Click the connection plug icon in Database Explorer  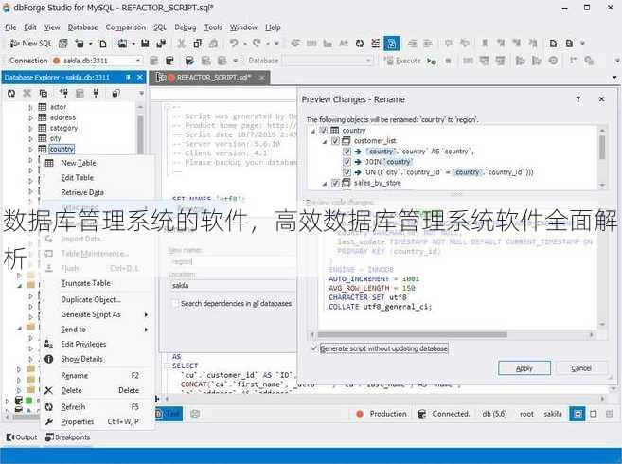pos(96,94)
